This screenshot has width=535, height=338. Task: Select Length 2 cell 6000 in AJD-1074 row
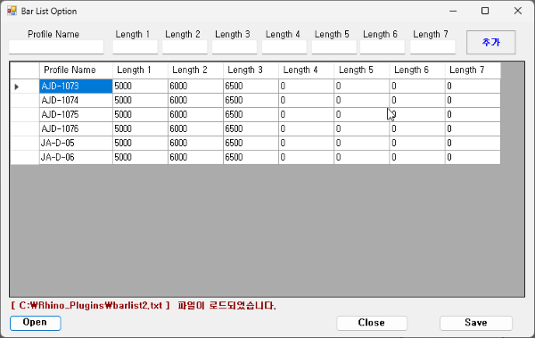click(195, 101)
